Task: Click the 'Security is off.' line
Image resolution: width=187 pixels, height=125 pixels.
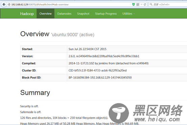Action: (x=29, y=106)
